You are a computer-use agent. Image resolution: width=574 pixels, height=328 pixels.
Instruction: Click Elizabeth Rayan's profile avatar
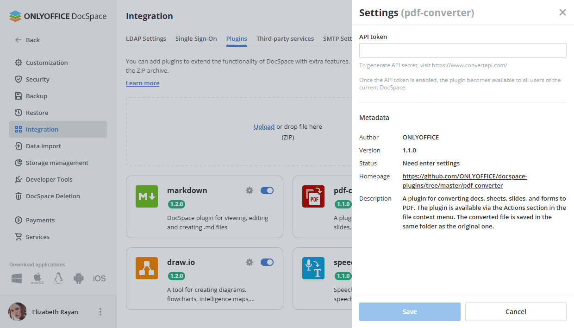point(18,312)
